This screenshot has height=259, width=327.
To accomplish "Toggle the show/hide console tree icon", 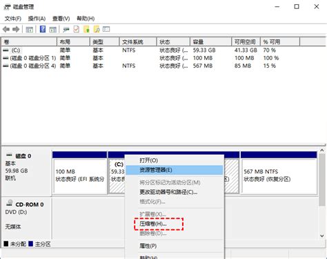I will 29,30.
